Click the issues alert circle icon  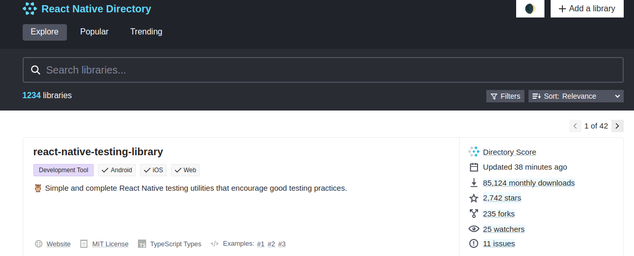[474, 244]
